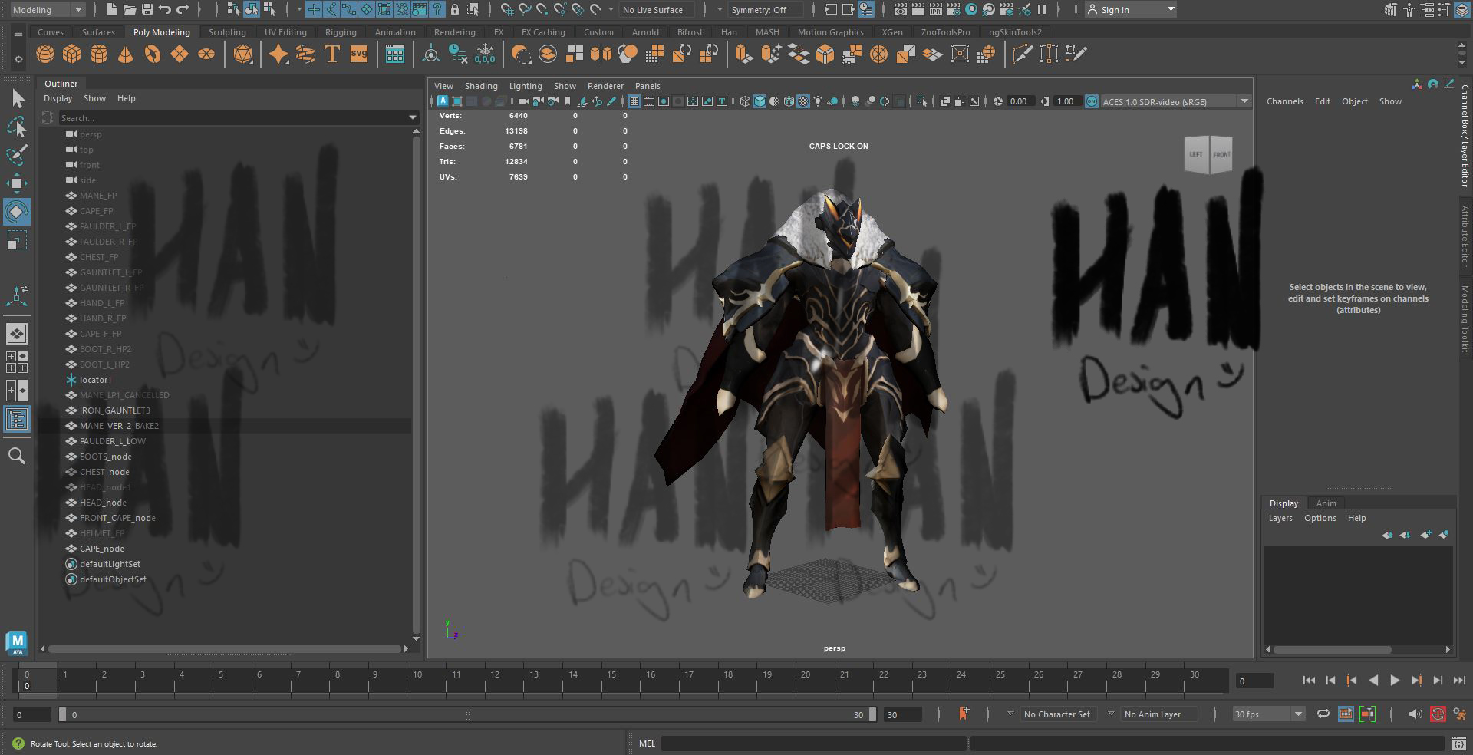The image size is (1473, 755).
Task: Switch to the Sculpting shelf tab
Action: (227, 32)
